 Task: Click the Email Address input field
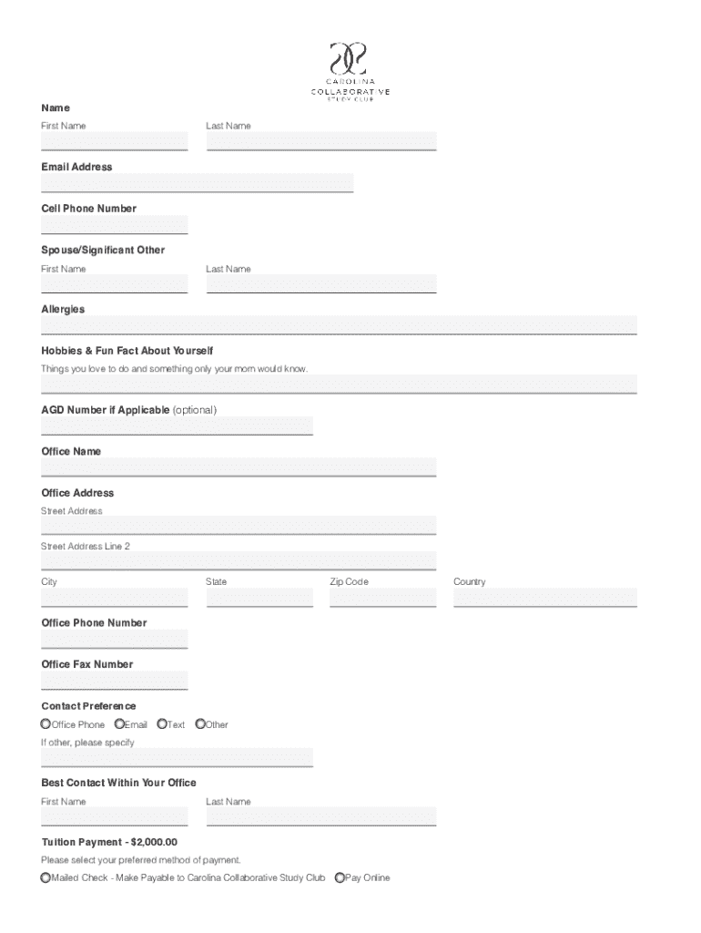pos(197,183)
